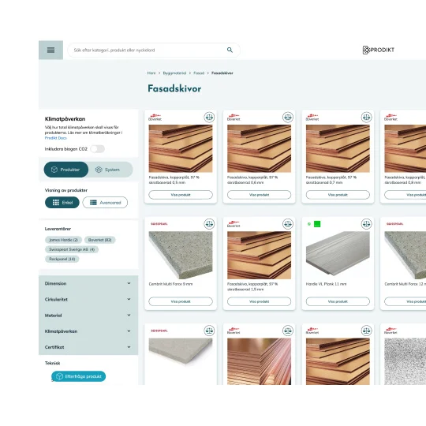Screen dimensions: 426x426
Task: Click the search input field
Action: click(148, 50)
